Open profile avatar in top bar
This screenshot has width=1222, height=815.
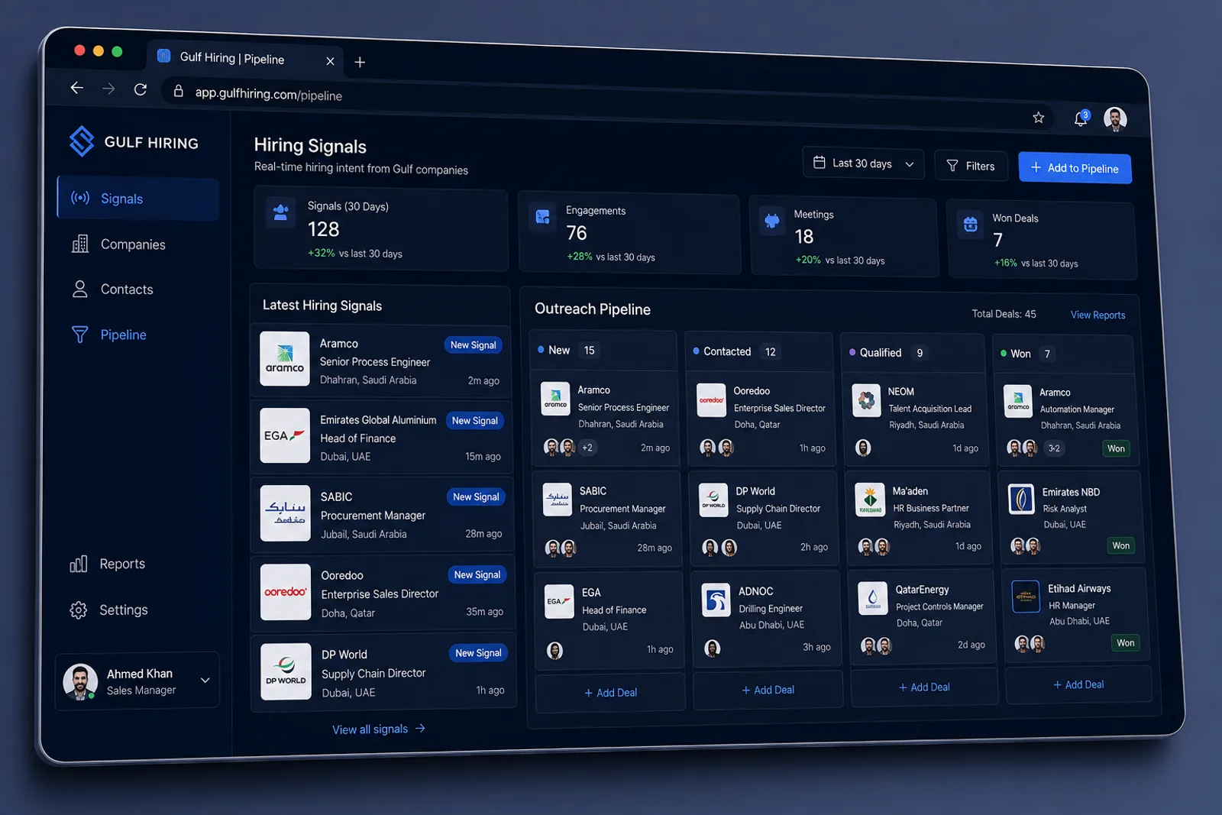click(1115, 119)
